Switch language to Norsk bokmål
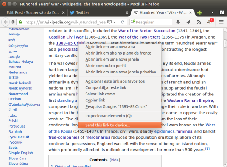This screenshot has height=167, width=227. (x=20, y=83)
